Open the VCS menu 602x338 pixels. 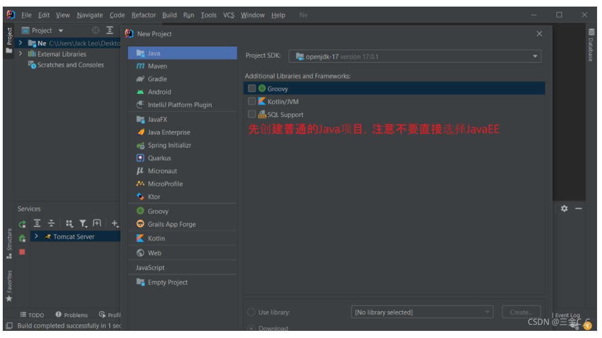click(x=229, y=15)
